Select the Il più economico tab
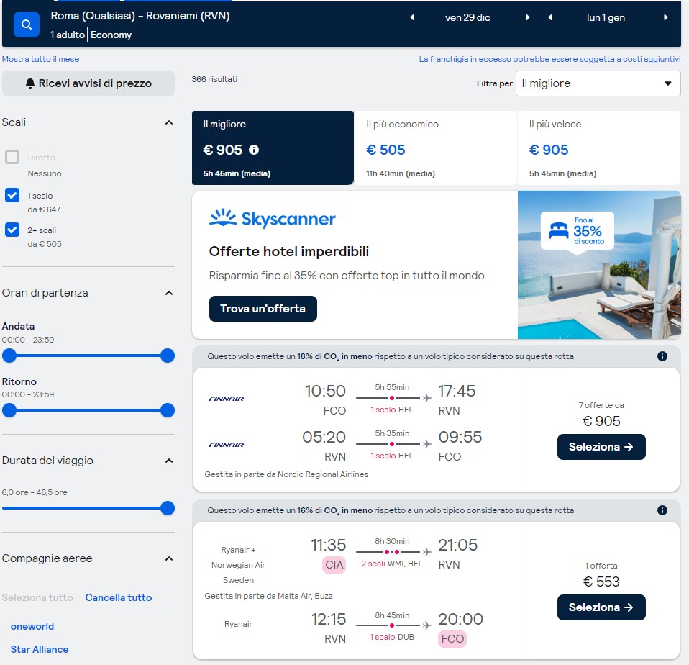Image resolution: width=689 pixels, height=665 pixels. pos(435,148)
